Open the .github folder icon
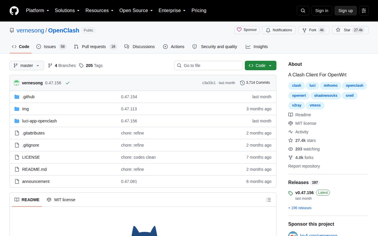This screenshot has height=236, width=378. coord(17,97)
